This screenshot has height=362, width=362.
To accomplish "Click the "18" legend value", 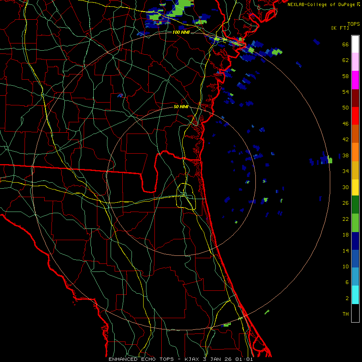I will [346, 235].
